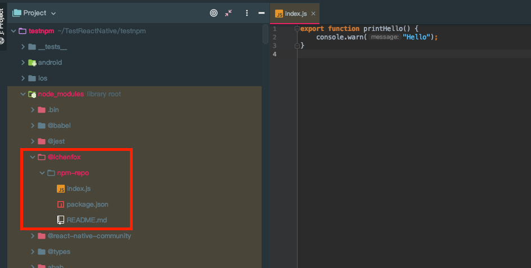Expand the android folder
The width and height of the screenshot is (531, 268).
click(x=23, y=62)
